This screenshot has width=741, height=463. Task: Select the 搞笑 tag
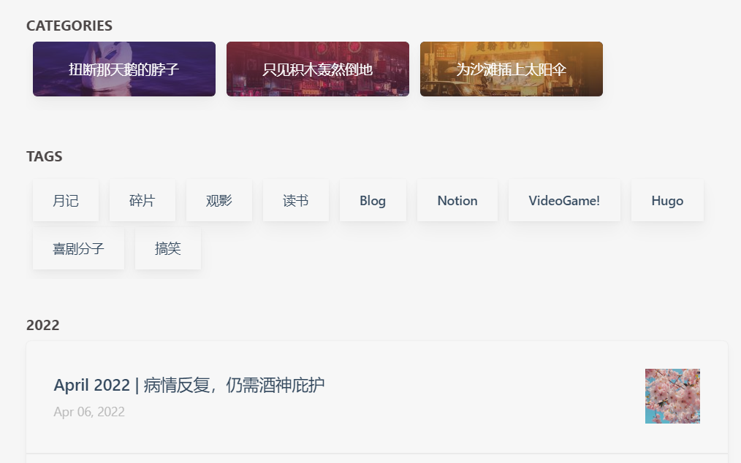pyautogui.click(x=168, y=248)
